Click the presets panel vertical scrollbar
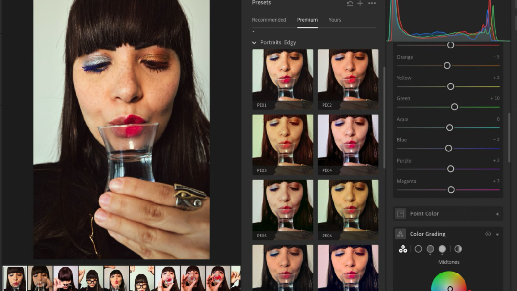The width and height of the screenshot is (517, 291). tap(384, 117)
